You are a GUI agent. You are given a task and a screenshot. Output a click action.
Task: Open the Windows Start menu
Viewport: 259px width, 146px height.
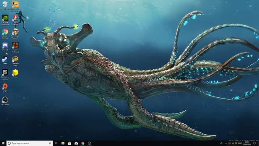(3, 143)
